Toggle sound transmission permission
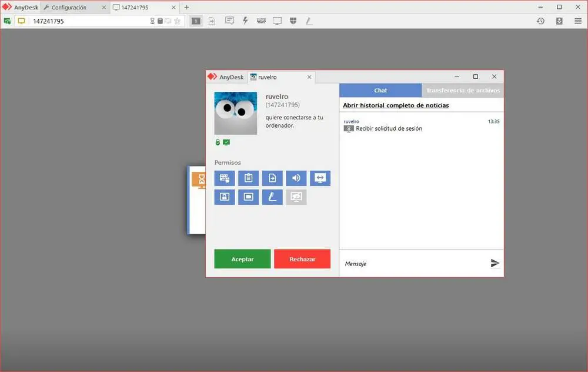 296,178
